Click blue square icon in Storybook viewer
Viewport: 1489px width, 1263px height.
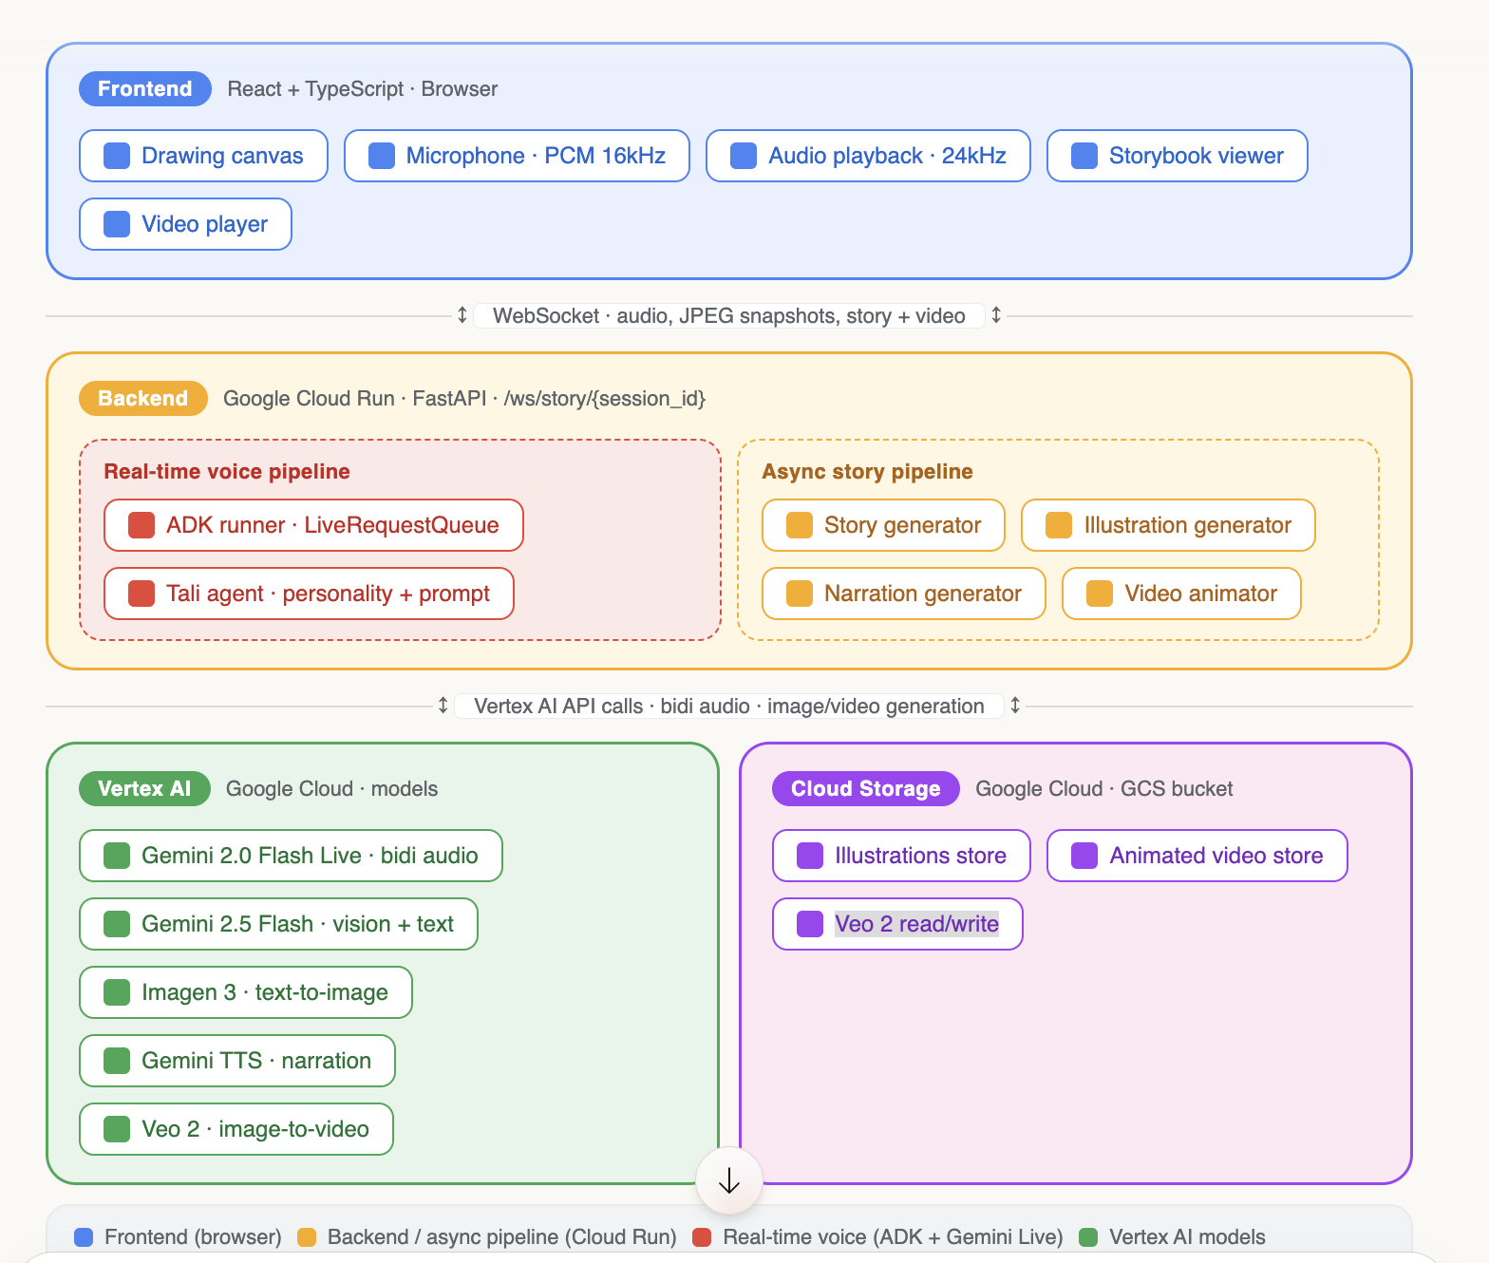point(1084,156)
